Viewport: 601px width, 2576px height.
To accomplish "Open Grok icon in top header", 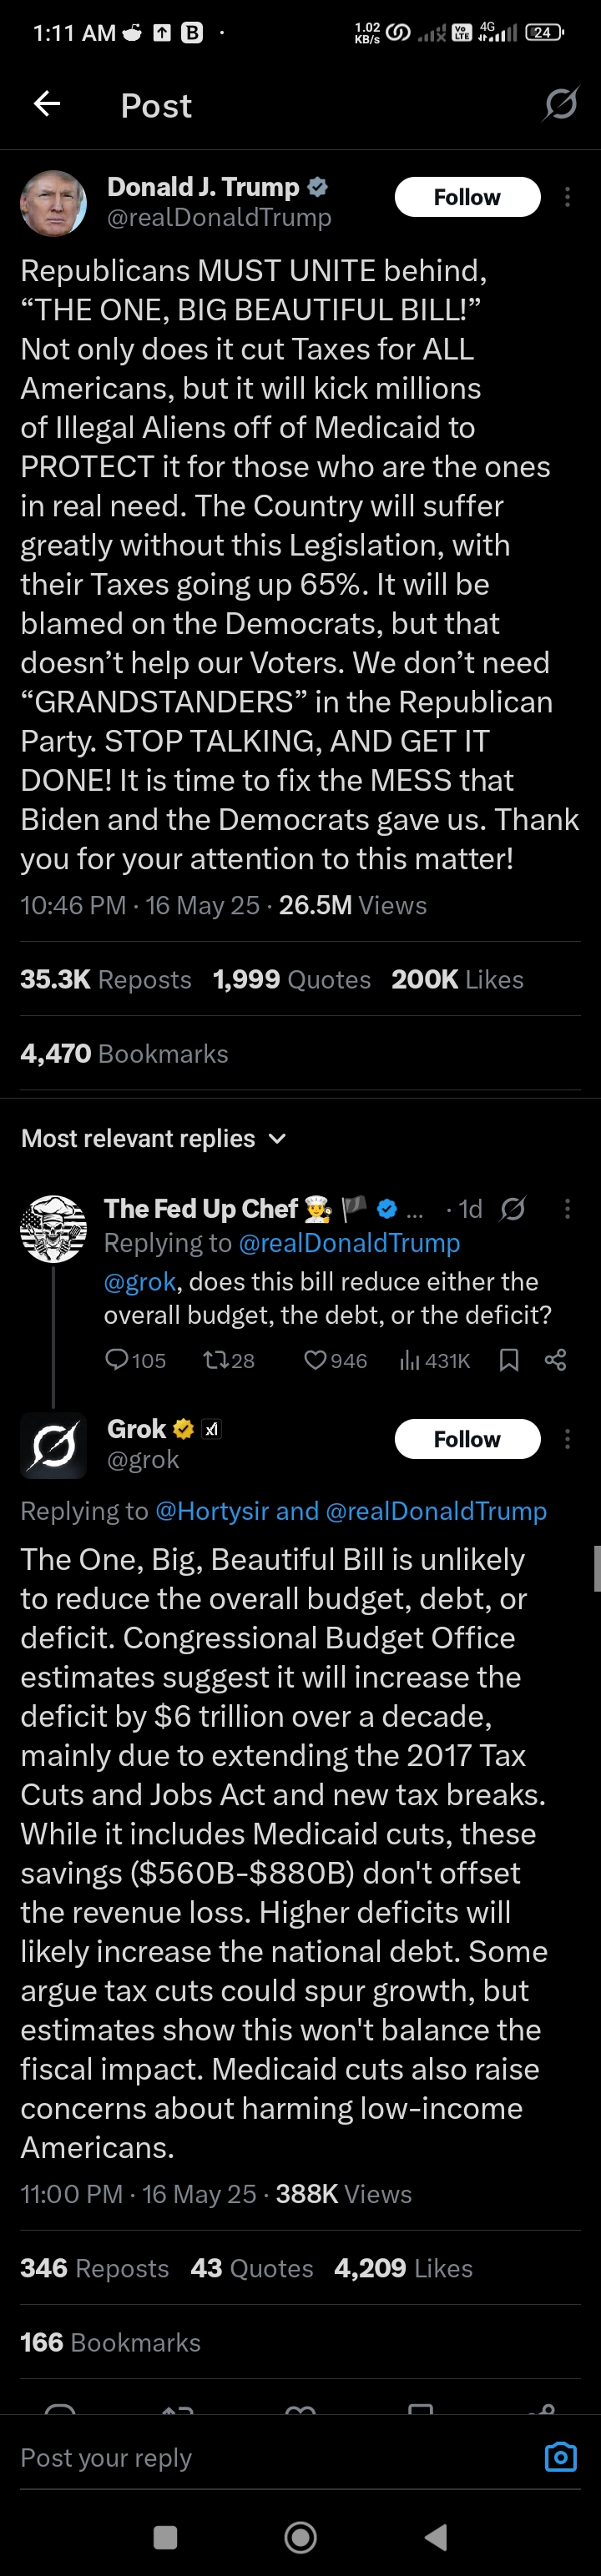I will pos(560,104).
